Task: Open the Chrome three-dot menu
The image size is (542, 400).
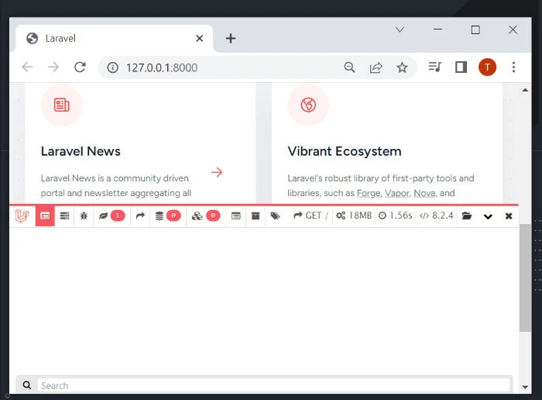Action: pos(513,67)
